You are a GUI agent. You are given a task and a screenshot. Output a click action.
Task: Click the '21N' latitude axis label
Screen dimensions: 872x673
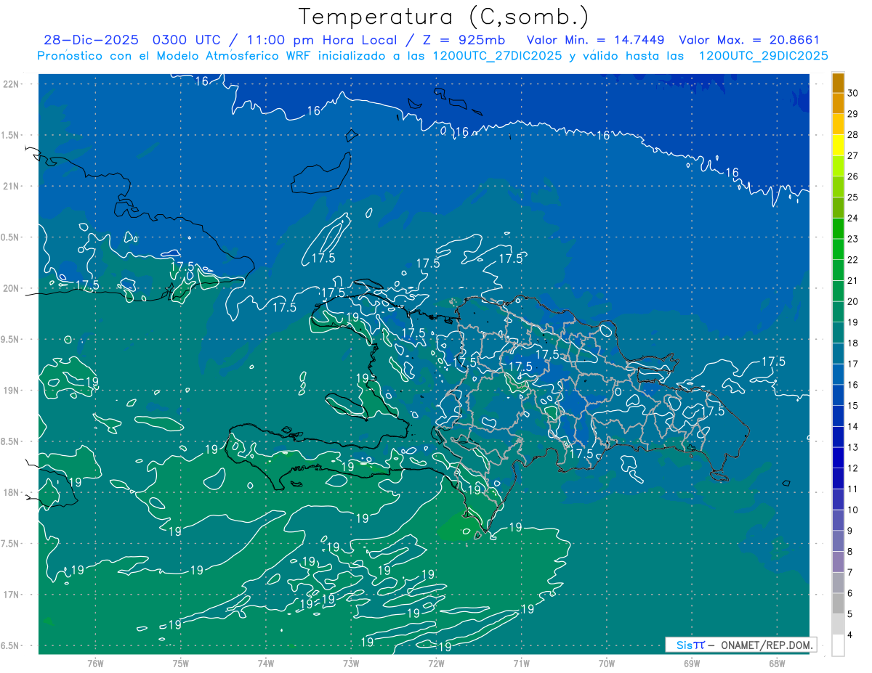pos(11,186)
